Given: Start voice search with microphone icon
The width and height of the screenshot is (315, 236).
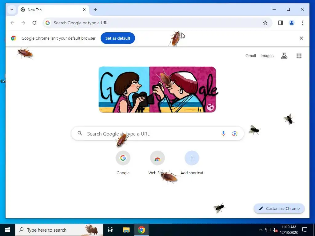Looking at the screenshot, I should pos(223,133).
